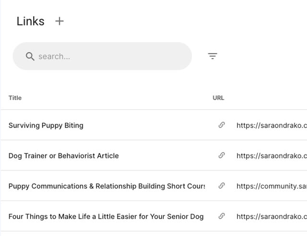
Task: Select Four Things to Make Life Easier title
Action: [106, 216]
